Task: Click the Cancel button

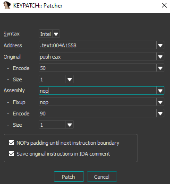Action: click(x=102, y=177)
